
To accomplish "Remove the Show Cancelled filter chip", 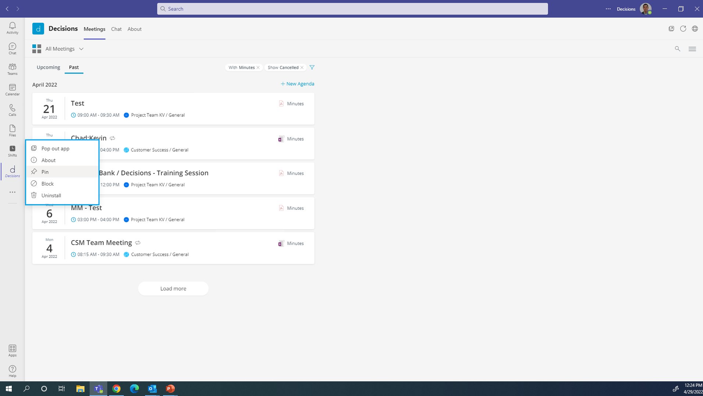I will [x=302, y=67].
